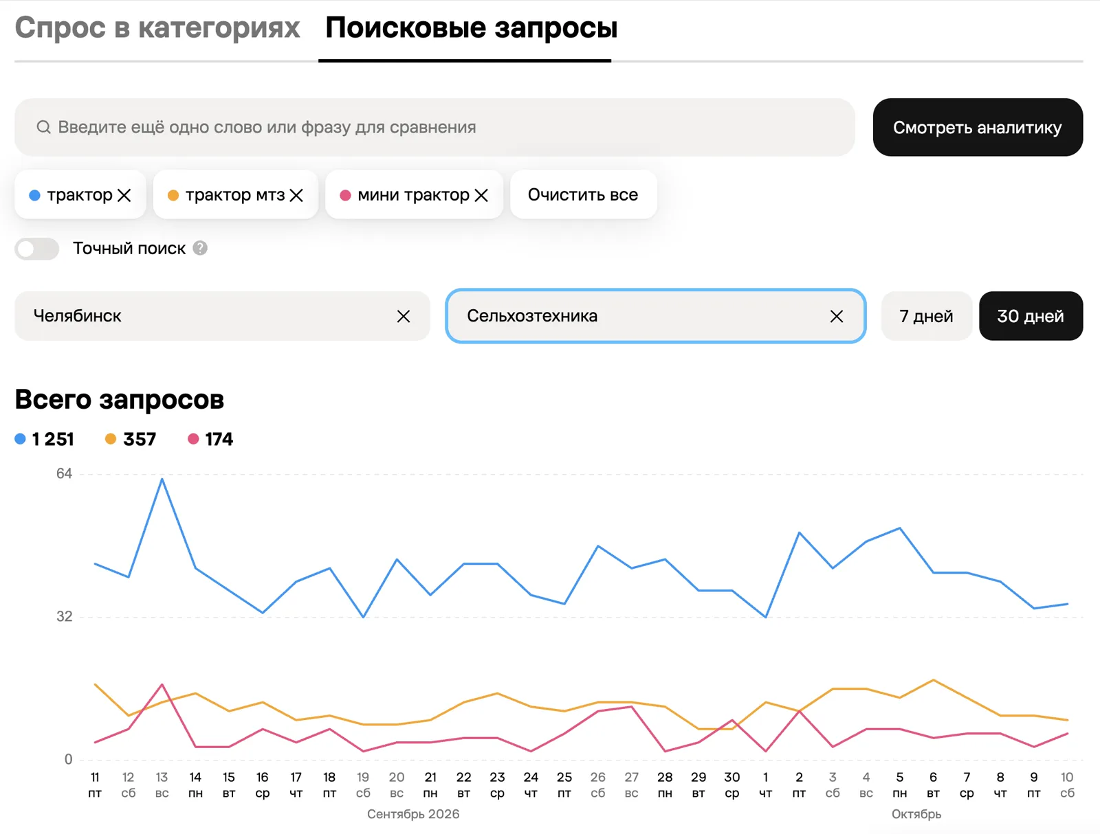
Task: Click the 32 value on the y-axis
Action: [x=64, y=616]
